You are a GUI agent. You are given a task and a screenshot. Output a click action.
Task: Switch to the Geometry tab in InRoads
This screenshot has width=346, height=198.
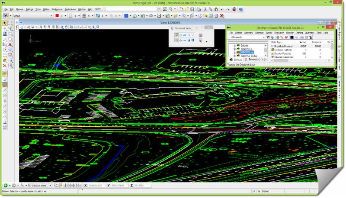click(252, 60)
